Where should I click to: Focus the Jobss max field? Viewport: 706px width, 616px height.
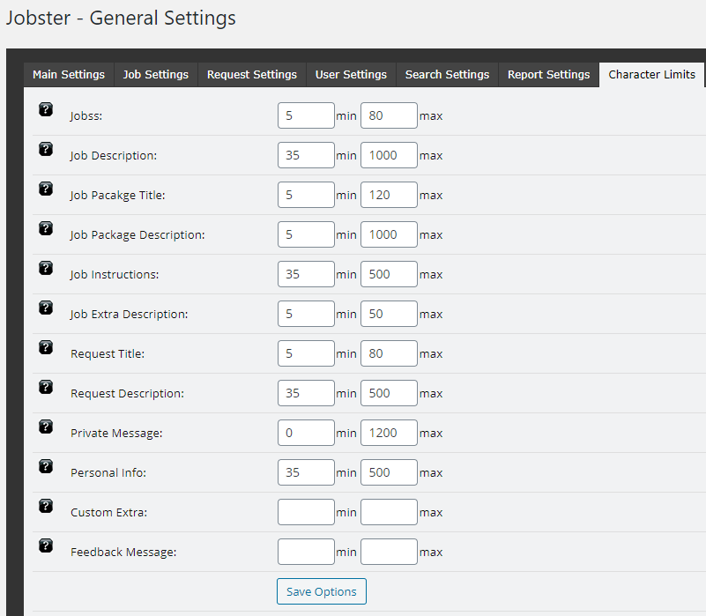coord(389,115)
